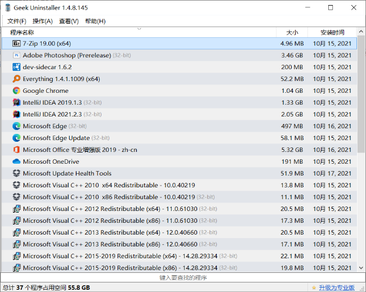The height and width of the screenshot is (292, 366).
Task: Click the 1.04 GB size of Chrome
Action: point(292,91)
